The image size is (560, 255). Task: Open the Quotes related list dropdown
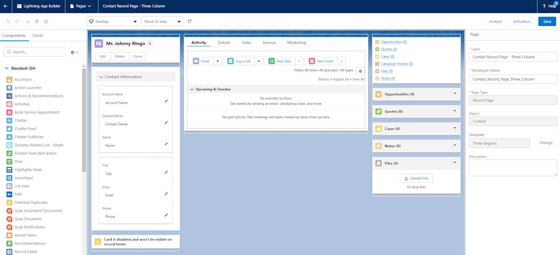point(454,110)
